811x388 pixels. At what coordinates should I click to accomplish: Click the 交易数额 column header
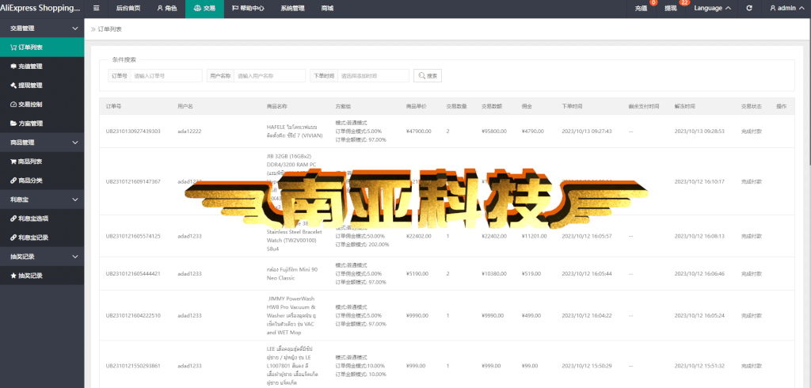pos(492,106)
